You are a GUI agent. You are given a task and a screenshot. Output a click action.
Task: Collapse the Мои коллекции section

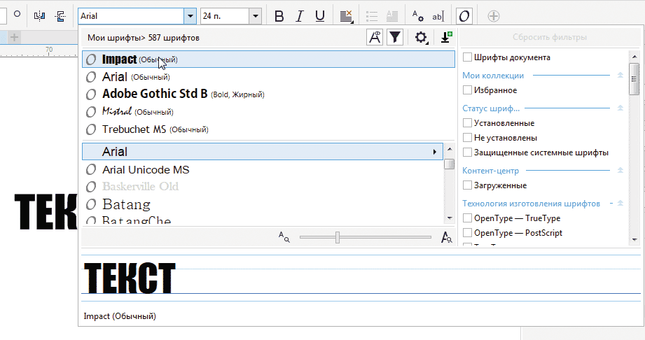point(620,75)
